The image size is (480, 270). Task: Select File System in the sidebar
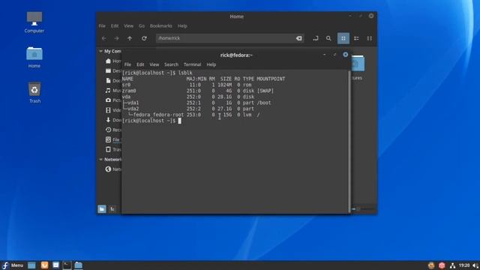point(113,139)
